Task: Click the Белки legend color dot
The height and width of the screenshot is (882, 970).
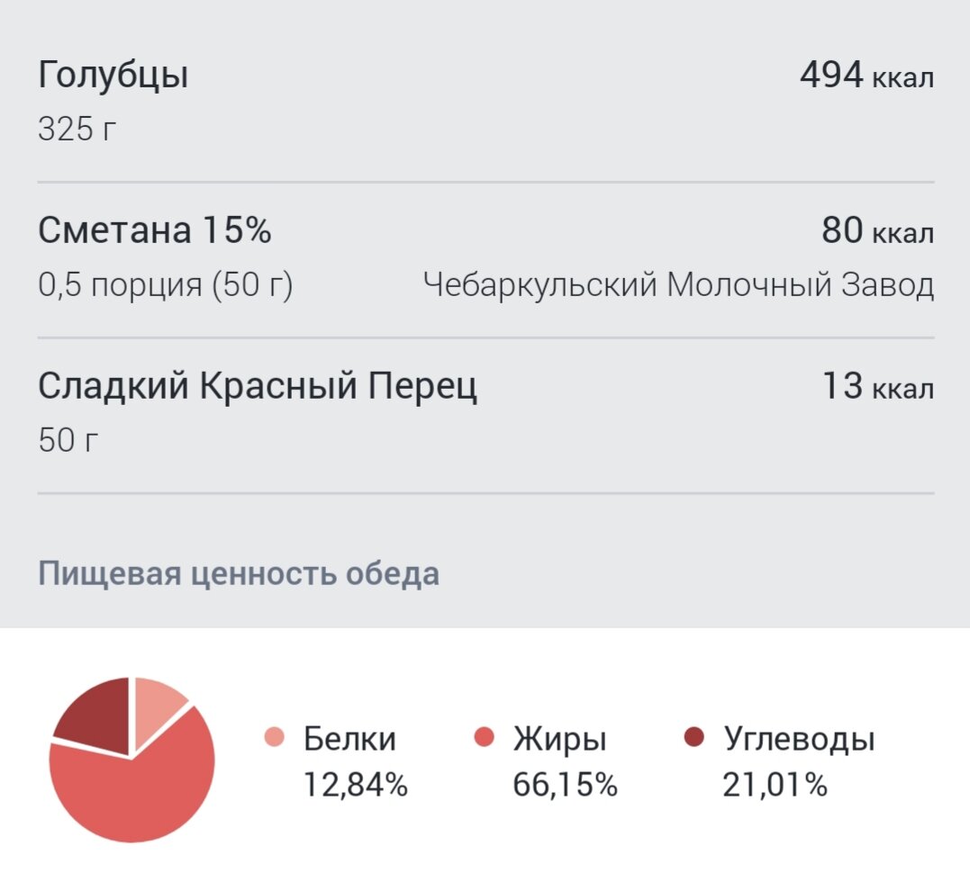Action: [x=274, y=737]
